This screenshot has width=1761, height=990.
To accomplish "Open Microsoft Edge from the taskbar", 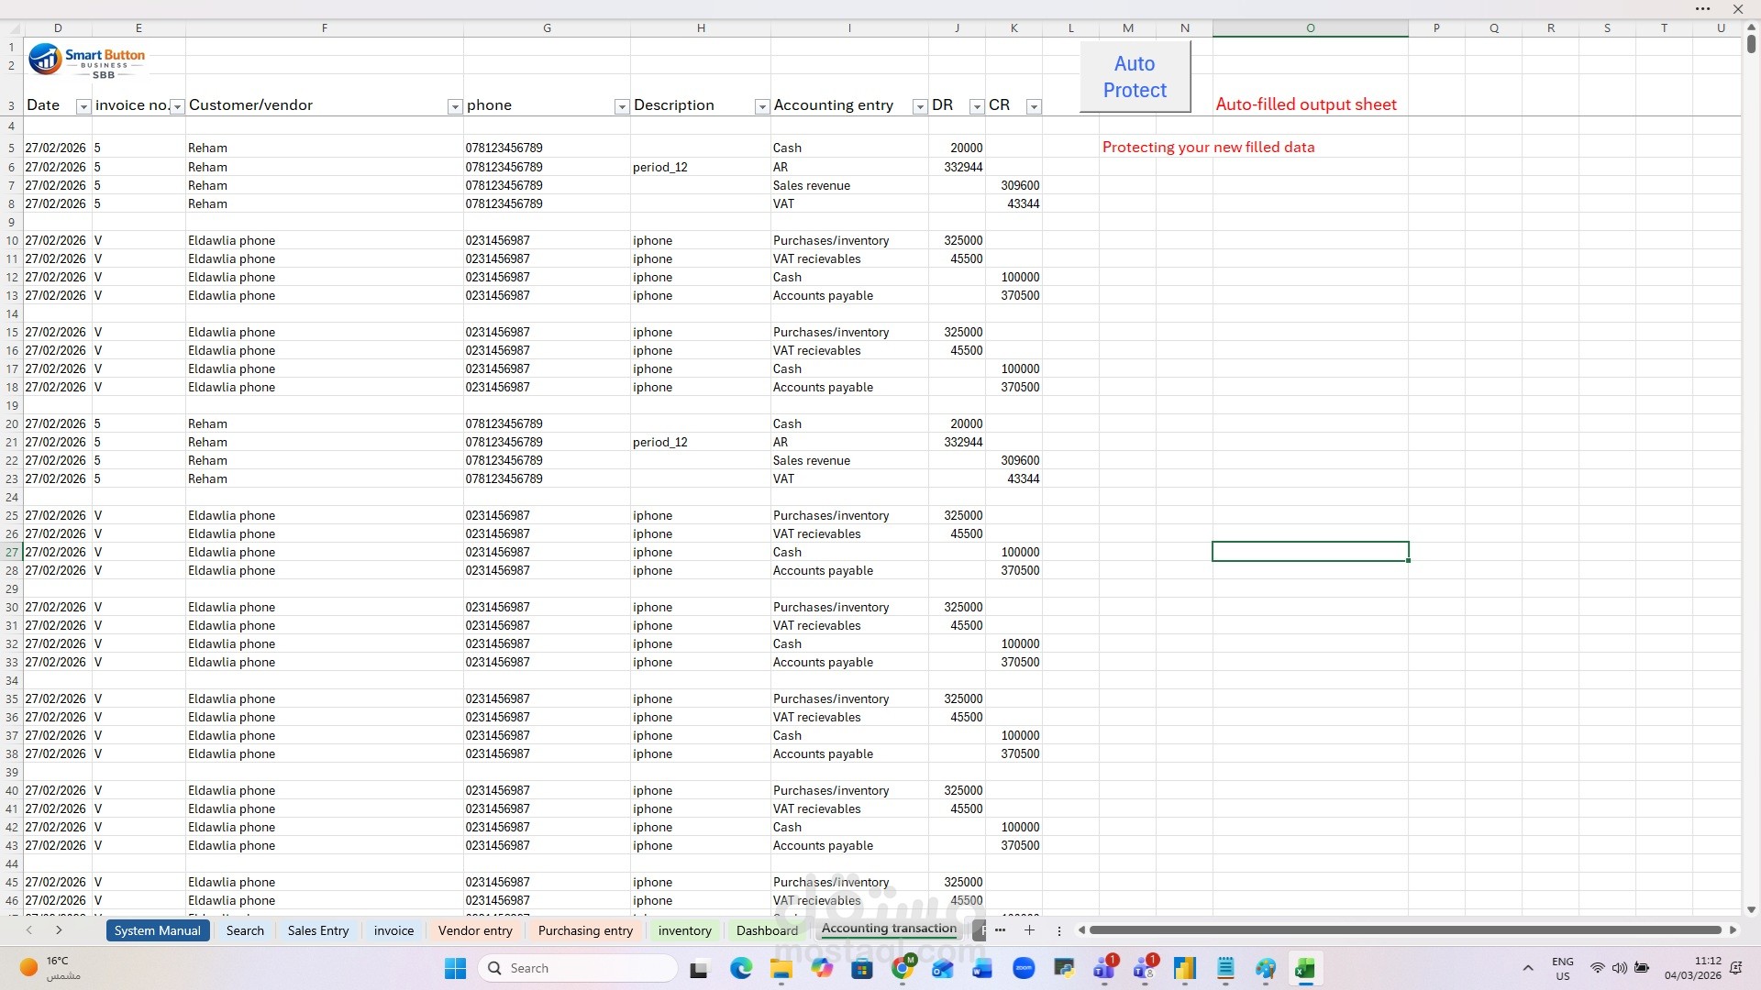I will 741,968.
